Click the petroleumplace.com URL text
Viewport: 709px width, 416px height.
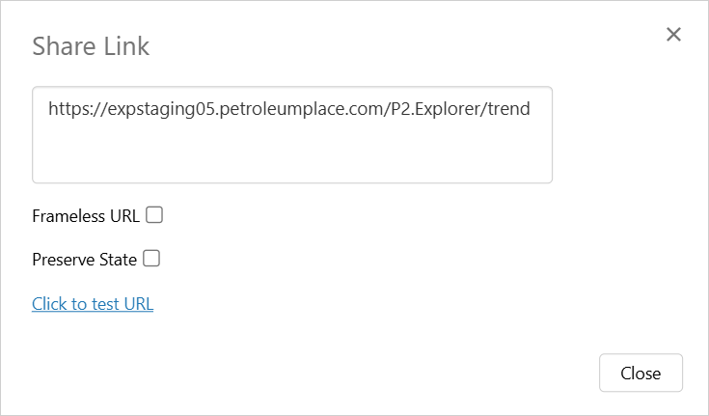coord(288,109)
